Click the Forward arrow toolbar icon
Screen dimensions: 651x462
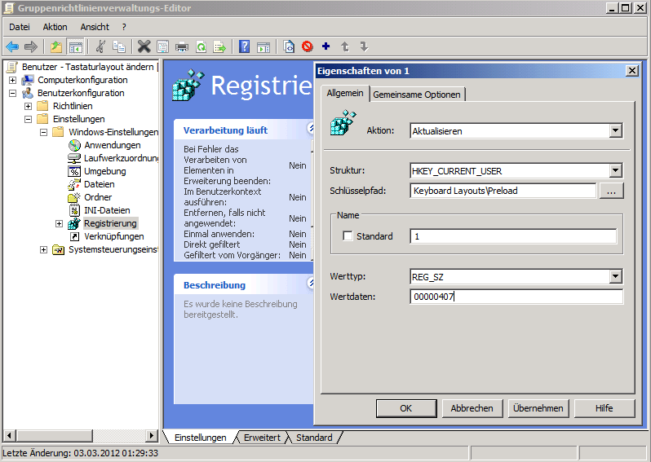(x=31, y=47)
